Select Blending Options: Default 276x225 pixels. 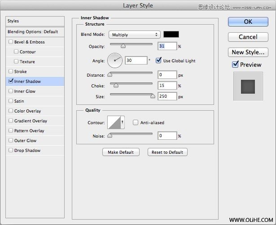pyautogui.click(x=35, y=32)
